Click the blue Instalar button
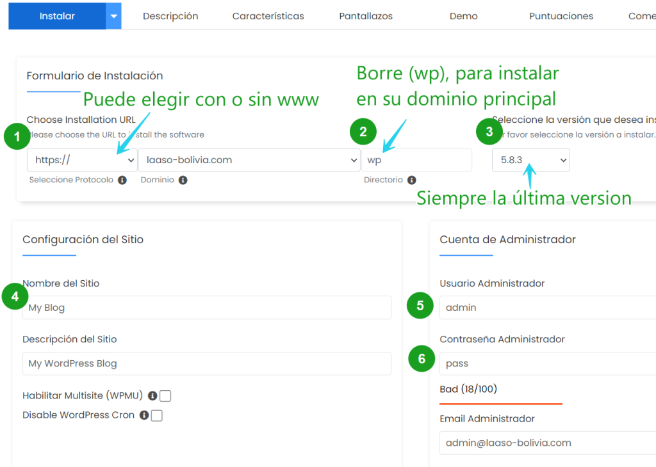The width and height of the screenshot is (656, 467). pyautogui.click(x=57, y=16)
